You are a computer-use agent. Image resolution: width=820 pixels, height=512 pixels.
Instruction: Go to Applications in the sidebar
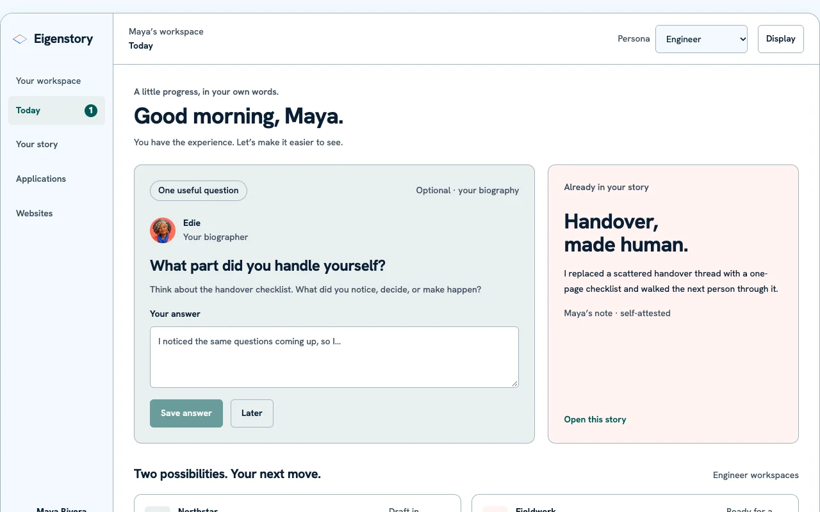coord(56,179)
